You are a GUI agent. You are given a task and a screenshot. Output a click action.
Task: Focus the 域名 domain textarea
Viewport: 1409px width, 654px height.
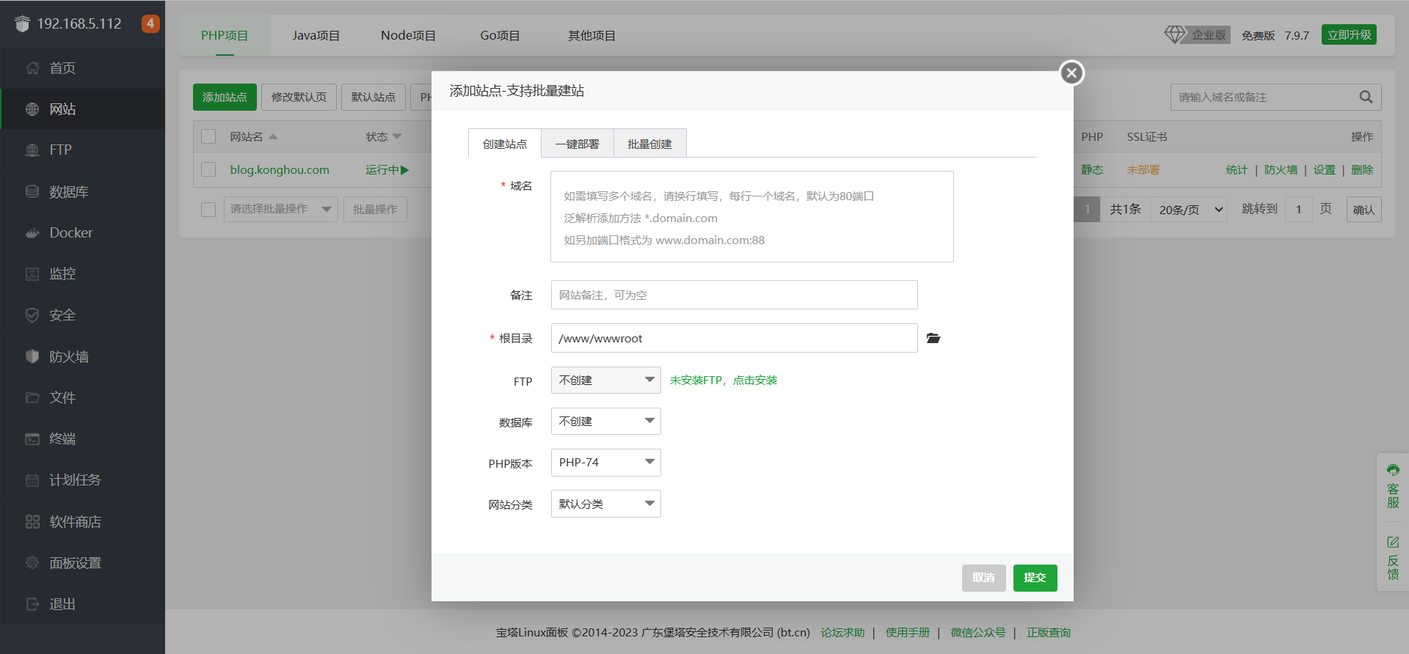tap(752, 217)
